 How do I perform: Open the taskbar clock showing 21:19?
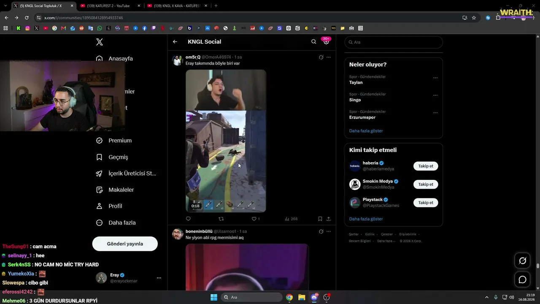pyautogui.click(x=527, y=297)
